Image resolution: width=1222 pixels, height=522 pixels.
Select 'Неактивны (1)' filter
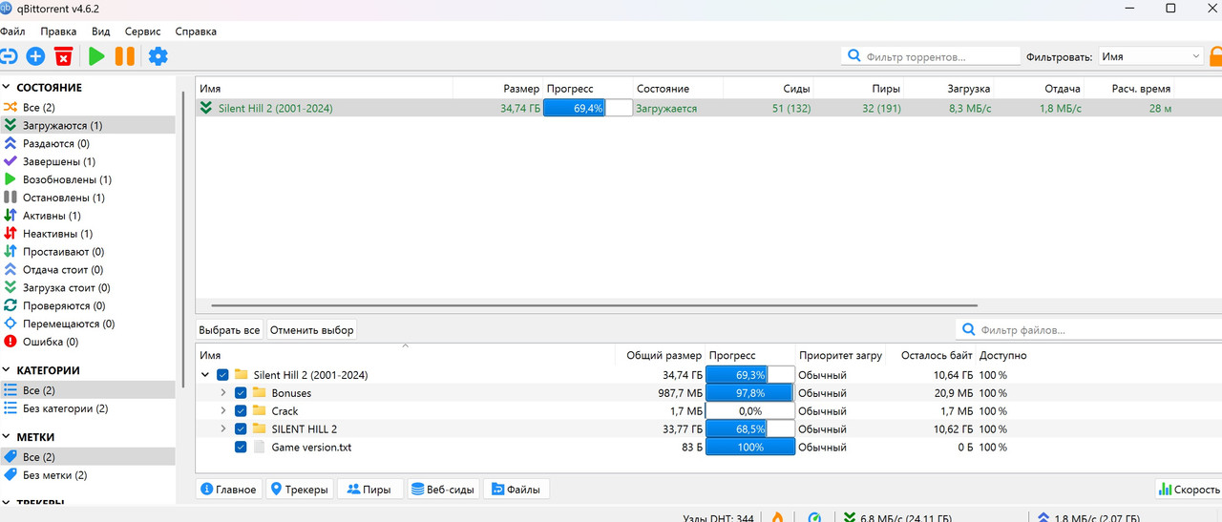point(88,233)
